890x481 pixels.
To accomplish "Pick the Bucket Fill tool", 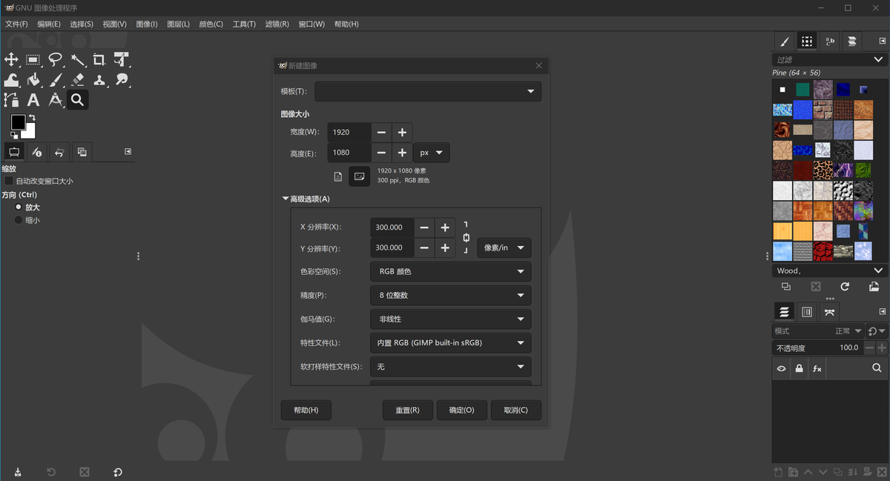I will (x=33, y=79).
